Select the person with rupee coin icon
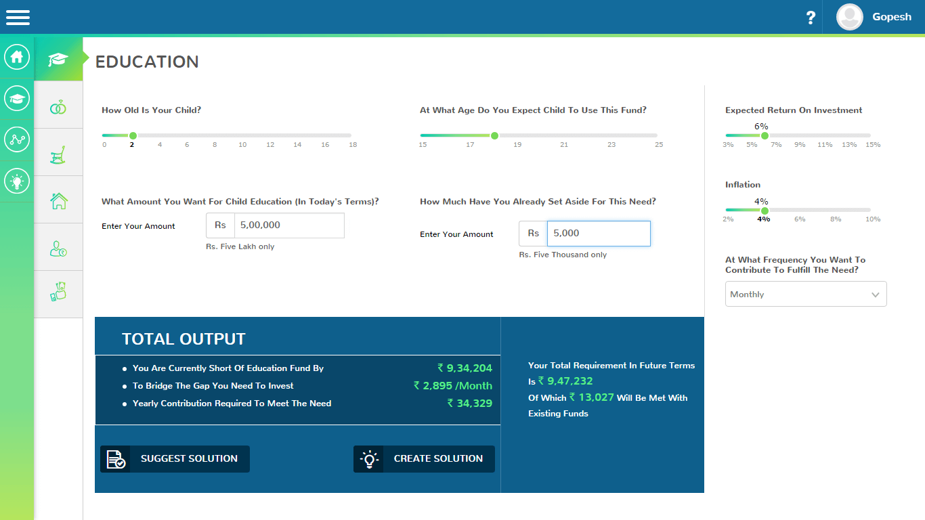This screenshot has height=520, width=925. (58, 248)
